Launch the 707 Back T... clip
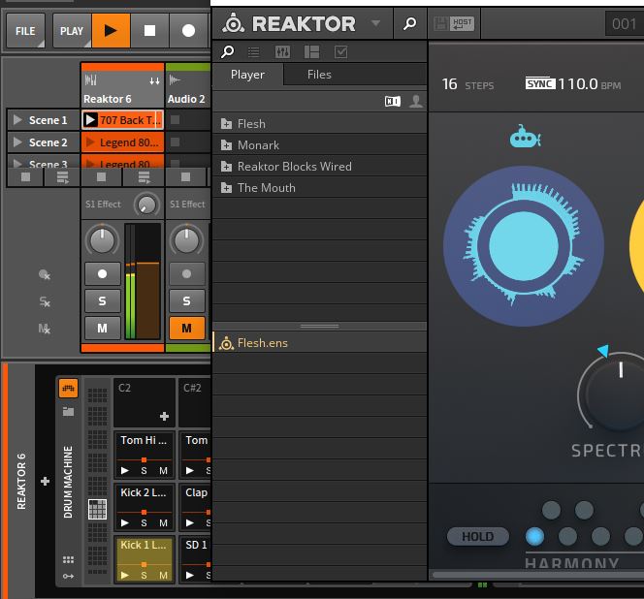This screenshot has height=599, width=644. [90, 120]
